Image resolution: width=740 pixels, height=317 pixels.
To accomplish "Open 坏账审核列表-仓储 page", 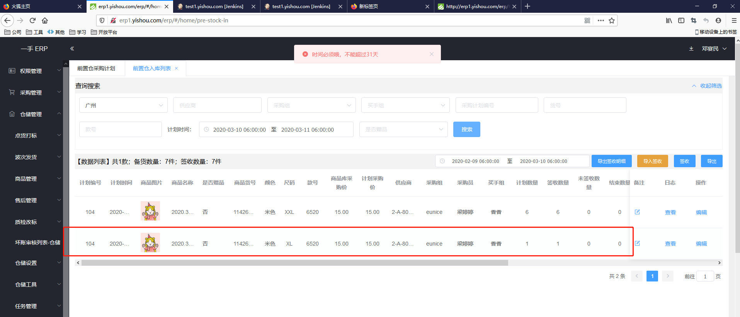I will point(37,242).
